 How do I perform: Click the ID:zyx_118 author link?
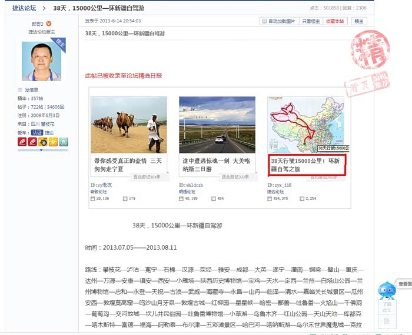click(280, 185)
